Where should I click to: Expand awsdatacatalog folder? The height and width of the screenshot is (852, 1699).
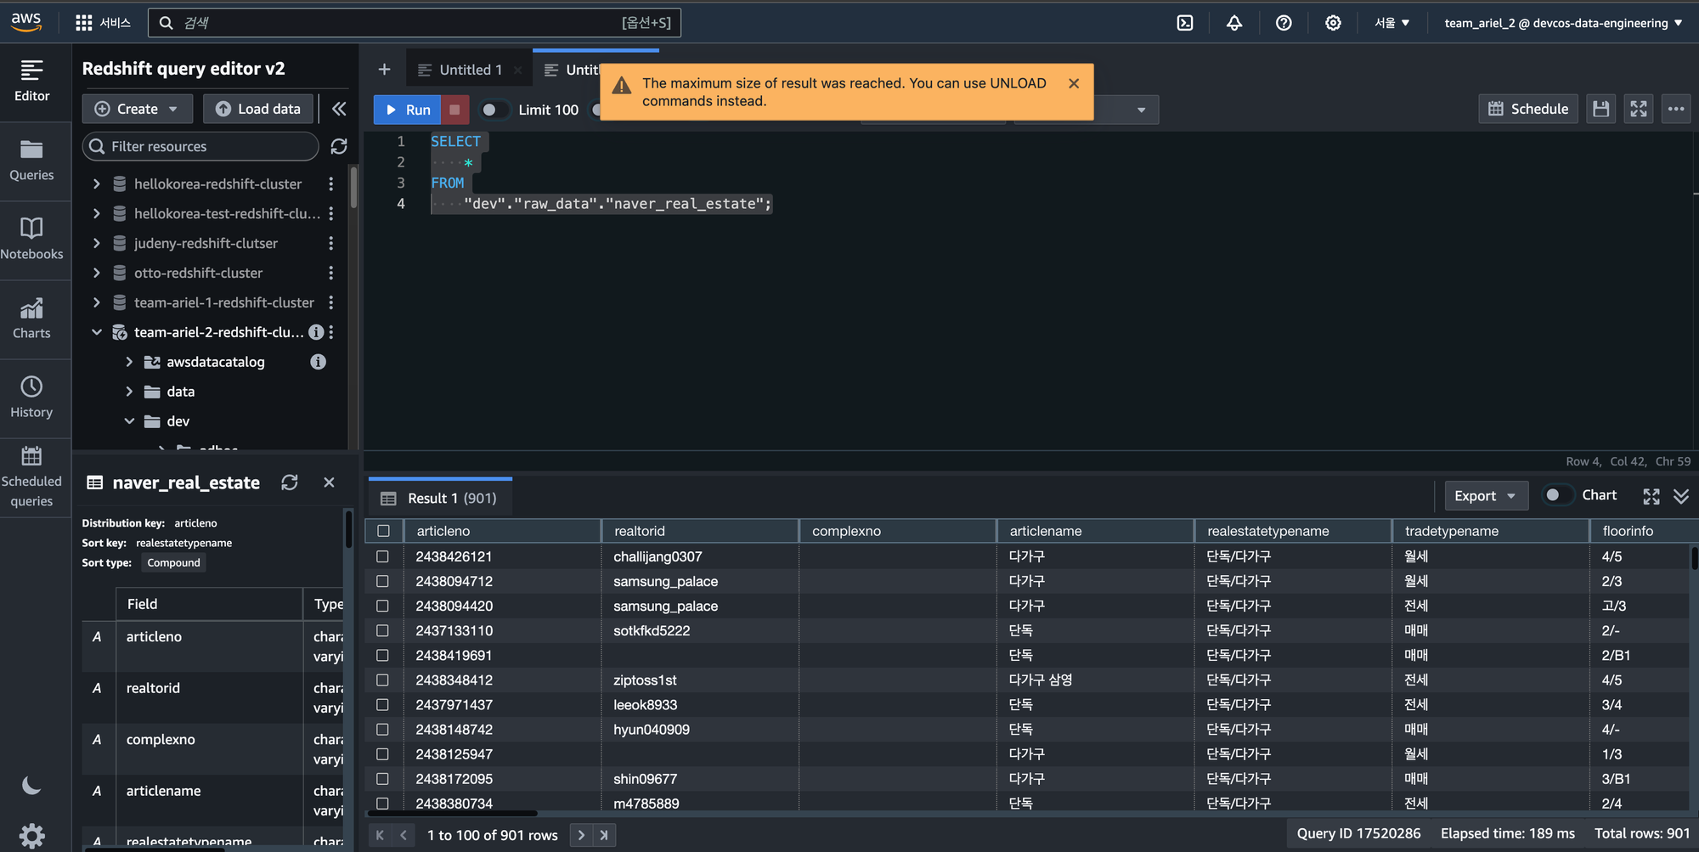click(129, 362)
